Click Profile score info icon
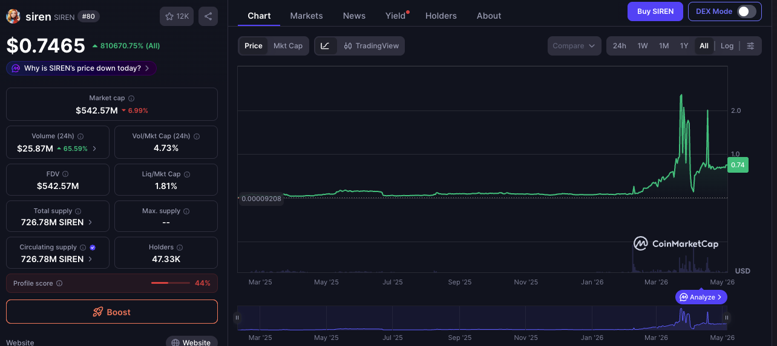The width and height of the screenshot is (777, 346). (x=59, y=283)
